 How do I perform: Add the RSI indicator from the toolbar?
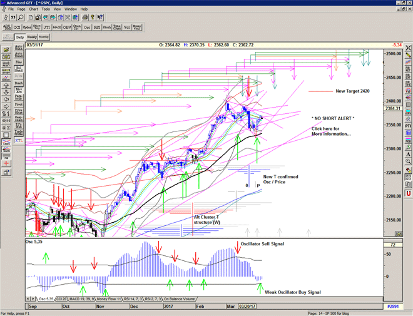[x=98, y=28]
